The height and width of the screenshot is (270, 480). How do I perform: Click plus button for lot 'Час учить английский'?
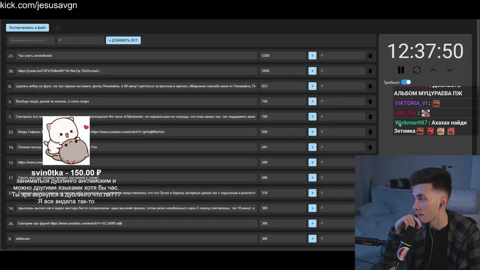(312, 55)
